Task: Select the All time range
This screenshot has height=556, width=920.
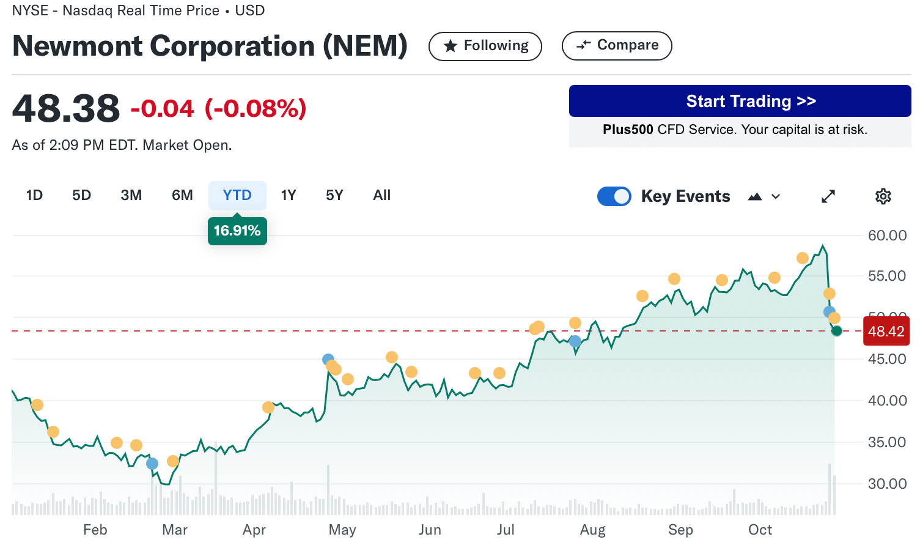Action: 382,195
